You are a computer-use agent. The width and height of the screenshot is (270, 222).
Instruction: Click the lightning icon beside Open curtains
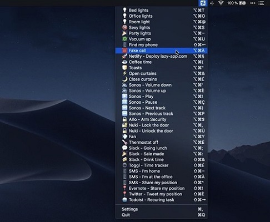point(124,73)
